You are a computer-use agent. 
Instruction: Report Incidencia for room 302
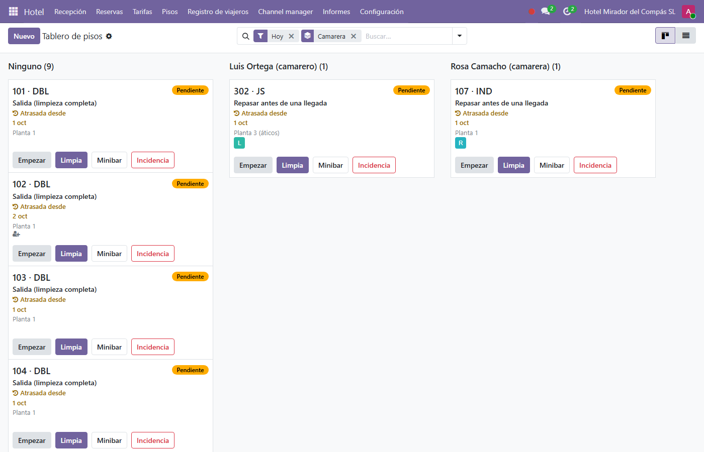point(374,165)
